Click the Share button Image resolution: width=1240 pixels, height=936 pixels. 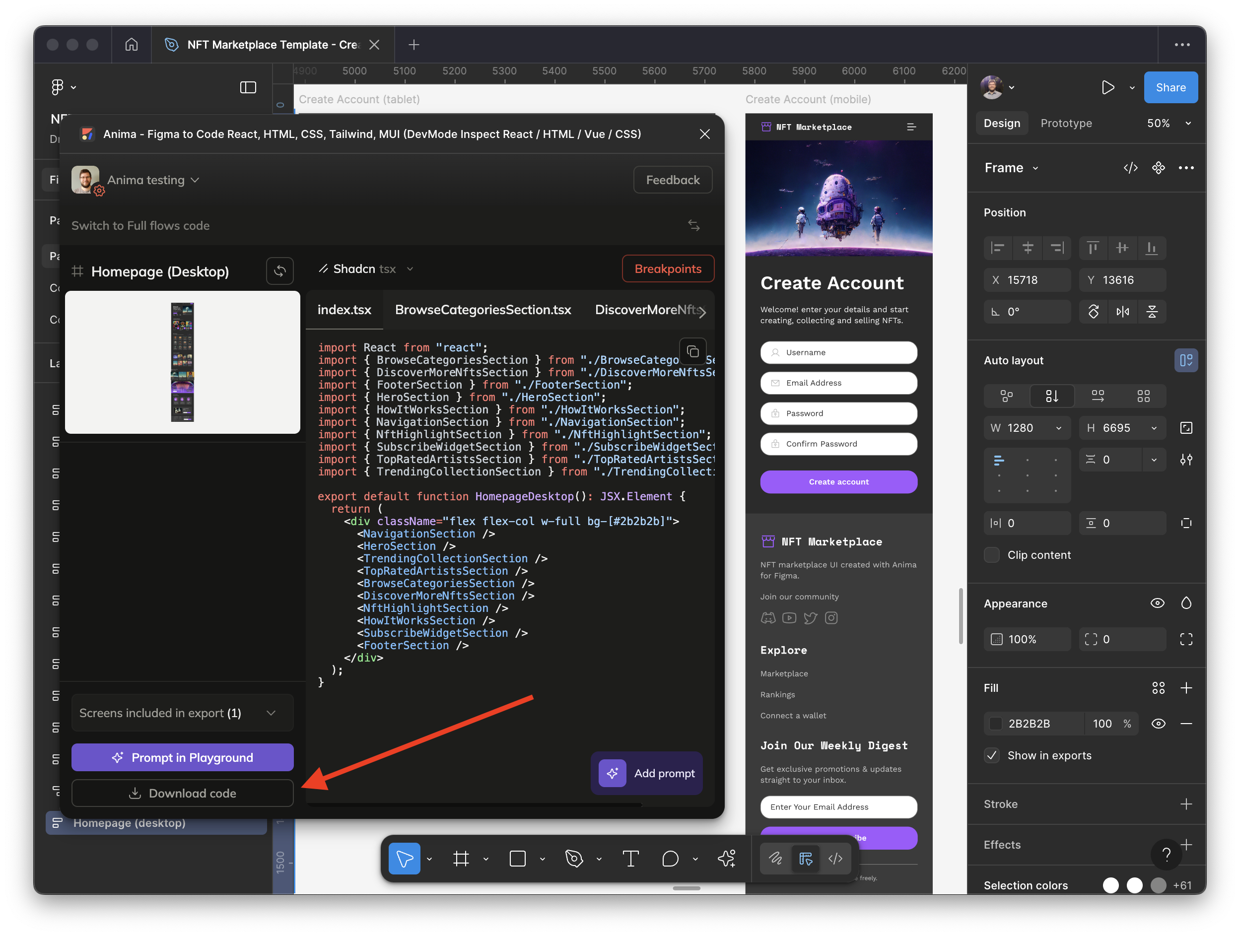[1171, 87]
